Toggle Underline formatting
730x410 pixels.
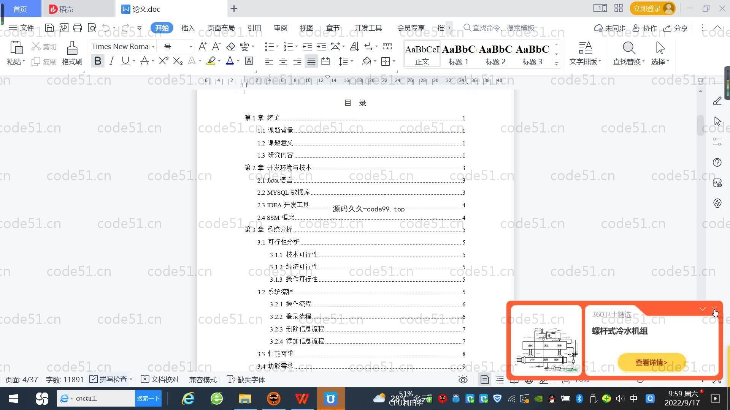coord(125,61)
